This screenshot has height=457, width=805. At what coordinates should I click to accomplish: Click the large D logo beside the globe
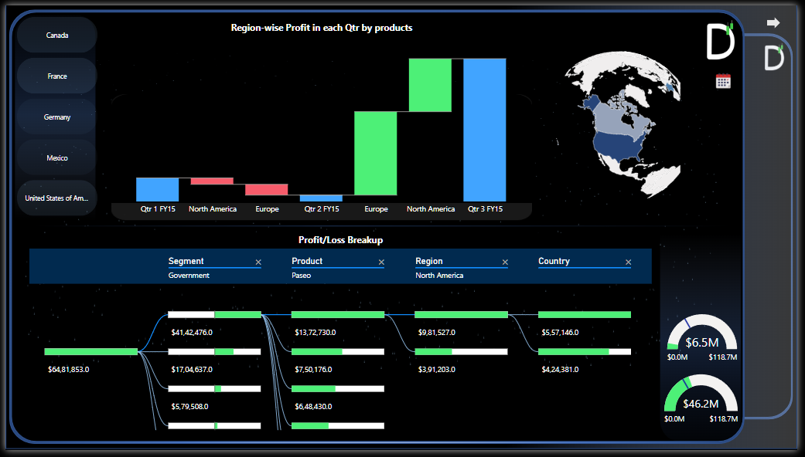tap(720, 42)
